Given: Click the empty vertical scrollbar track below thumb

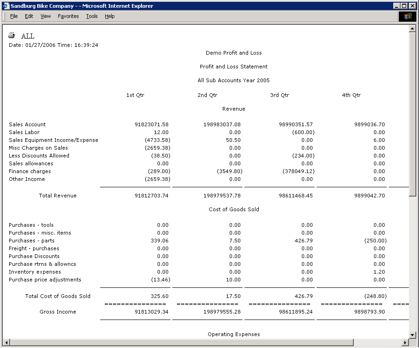Looking at the screenshot, I should [x=412, y=266].
